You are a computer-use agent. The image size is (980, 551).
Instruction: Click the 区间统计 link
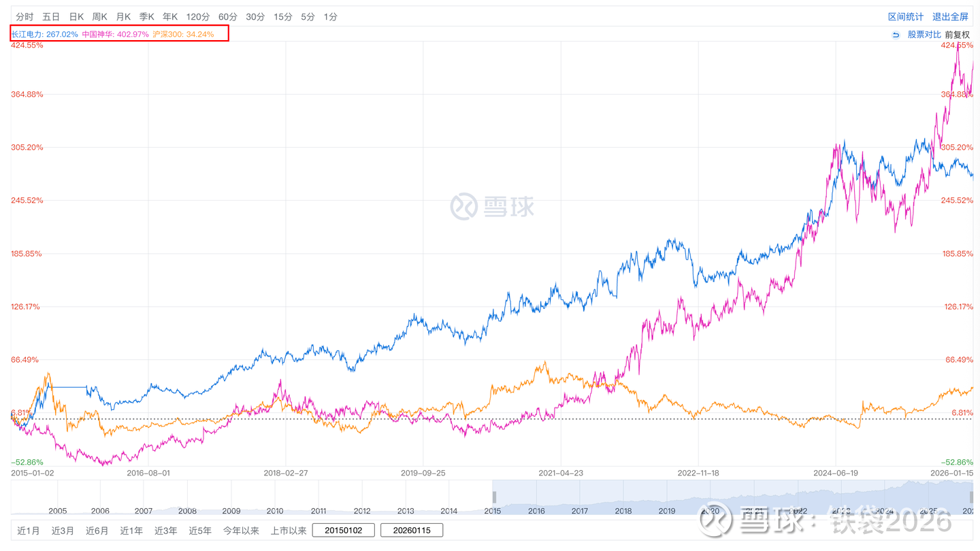coord(906,16)
